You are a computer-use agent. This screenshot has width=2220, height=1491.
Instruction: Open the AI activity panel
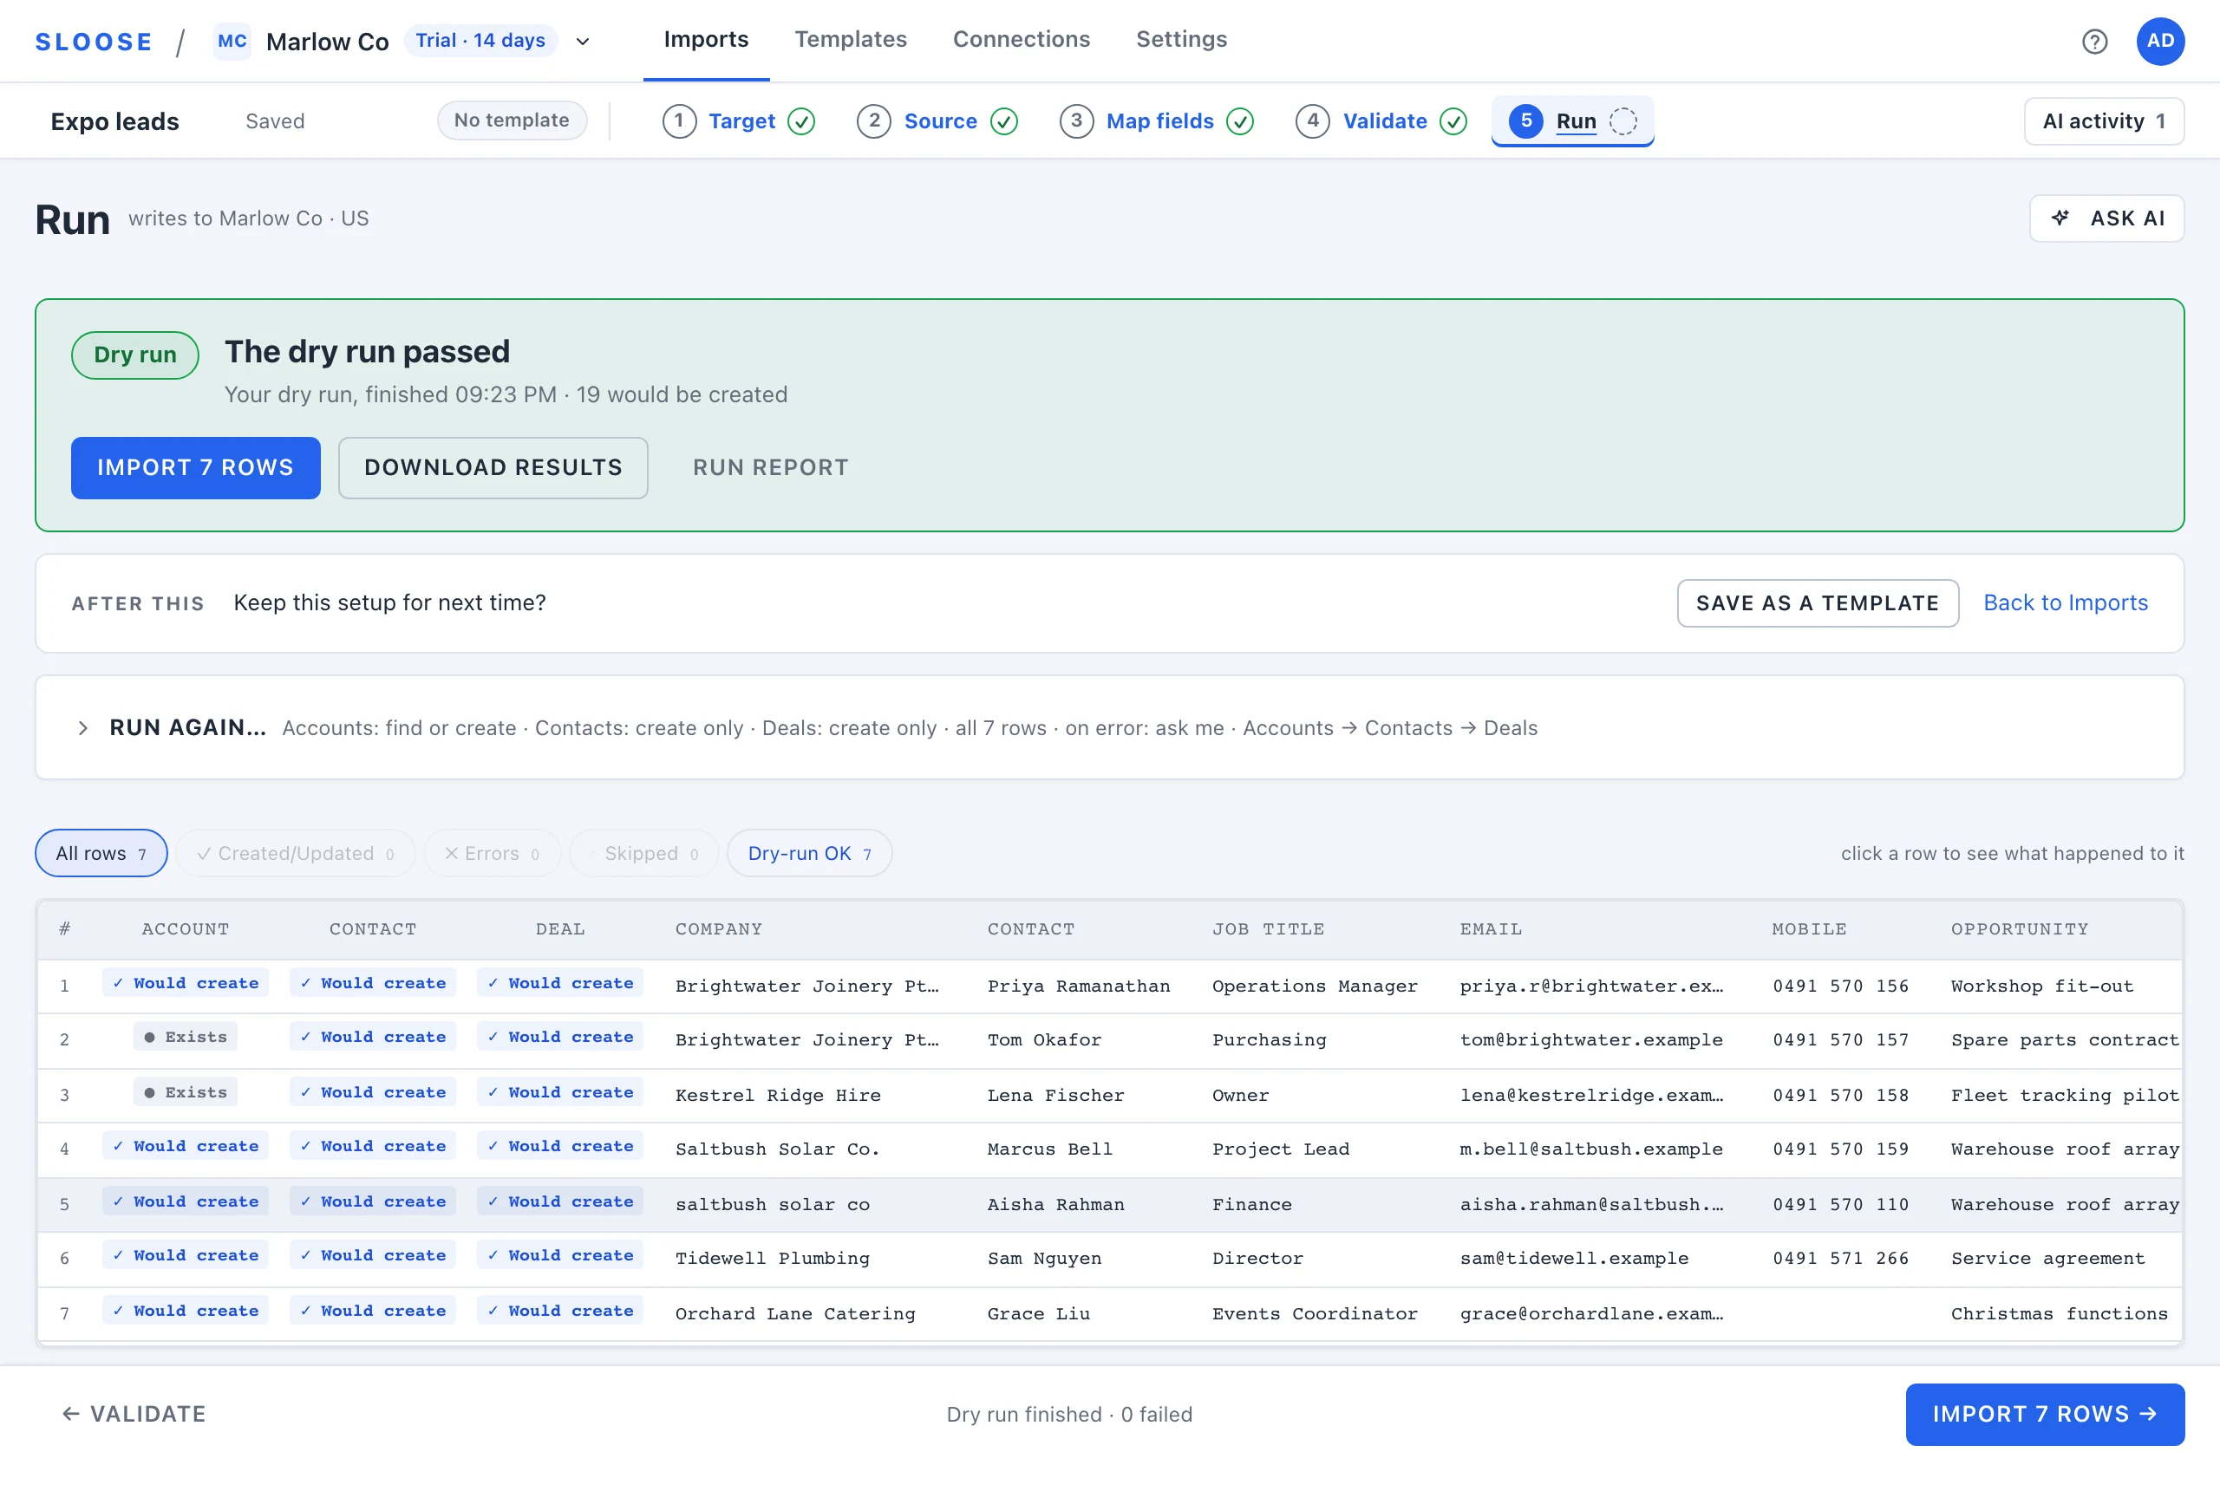click(2103, 120)
